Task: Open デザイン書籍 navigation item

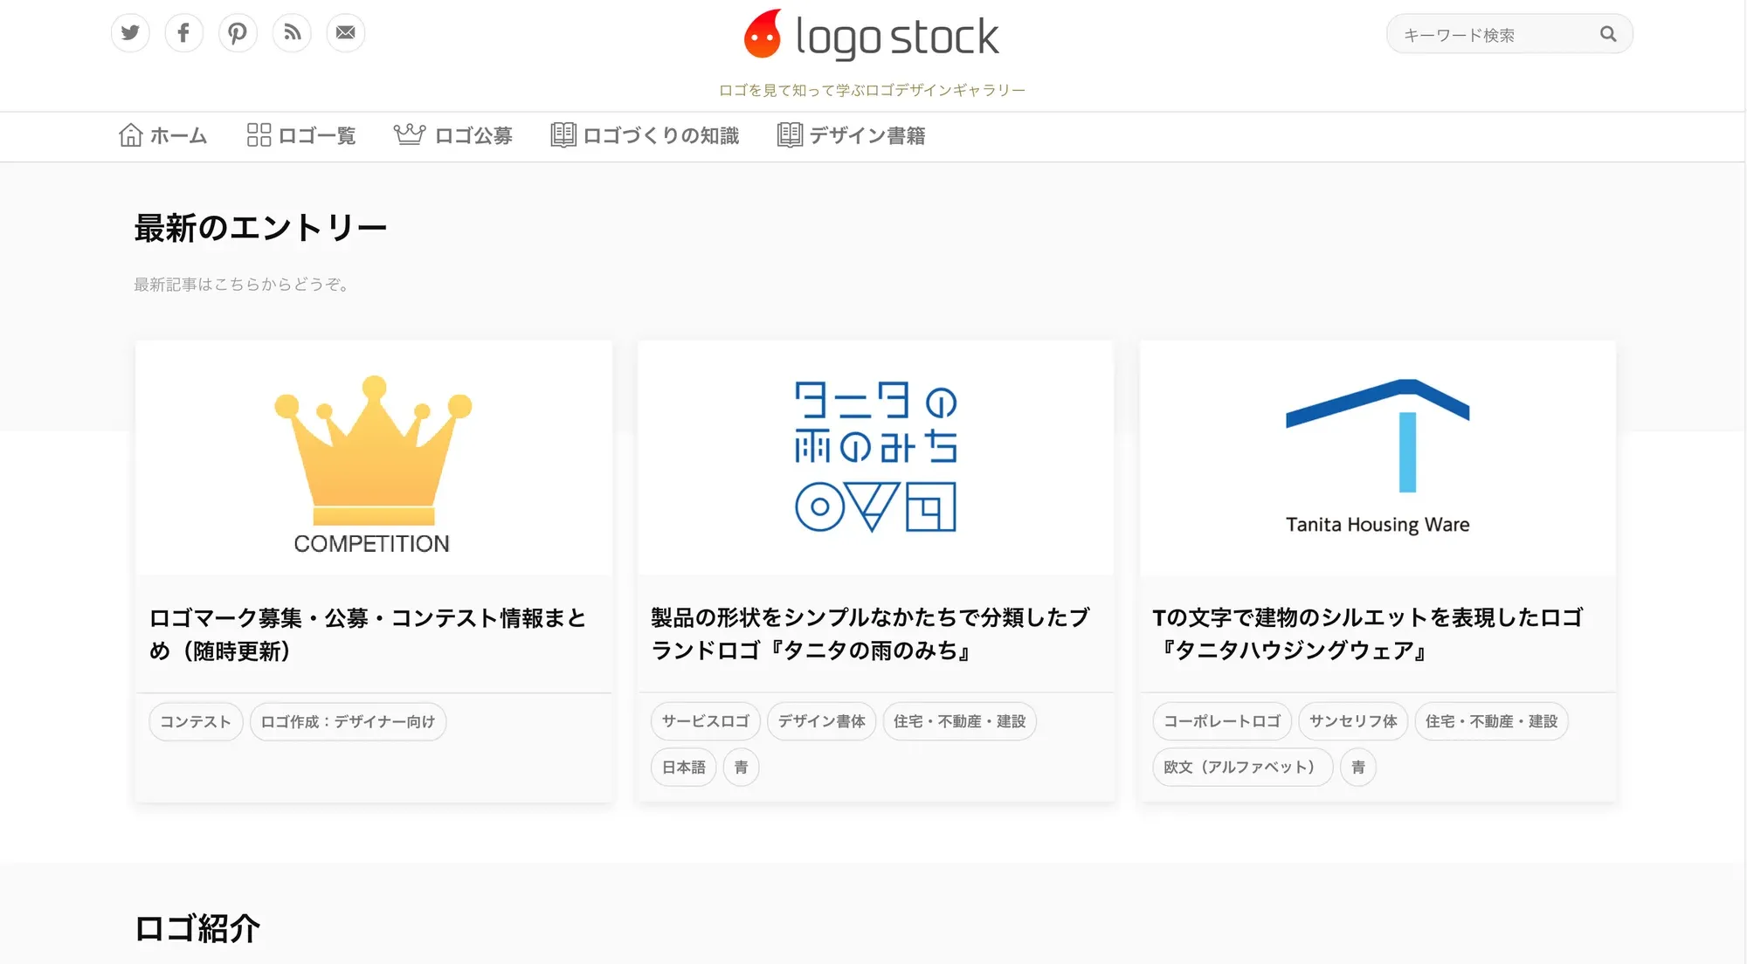Action: [x=852, y=135]
